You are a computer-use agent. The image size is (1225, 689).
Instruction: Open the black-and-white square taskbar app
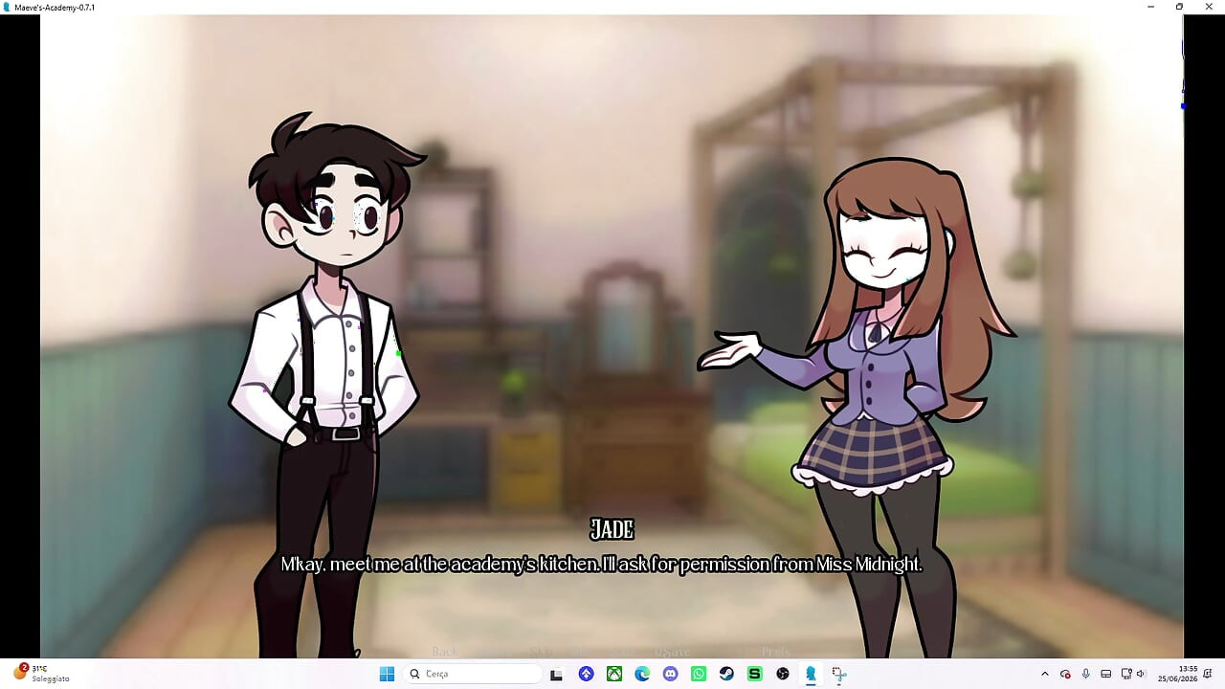point(556,674)
